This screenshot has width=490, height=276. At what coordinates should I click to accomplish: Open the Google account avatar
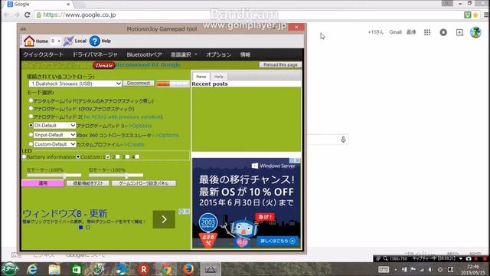tap(475, 32)
